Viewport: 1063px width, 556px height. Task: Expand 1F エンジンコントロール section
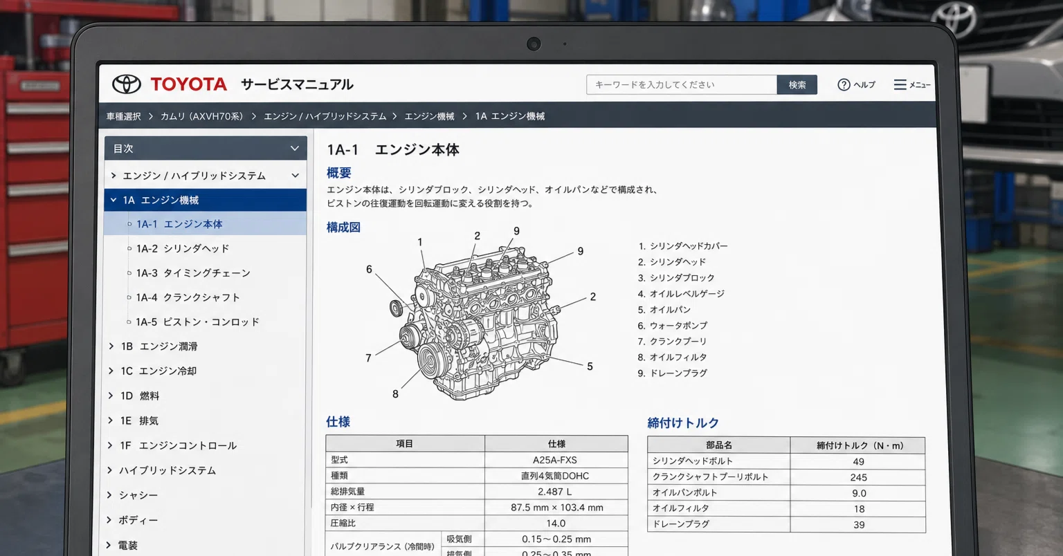111,445
